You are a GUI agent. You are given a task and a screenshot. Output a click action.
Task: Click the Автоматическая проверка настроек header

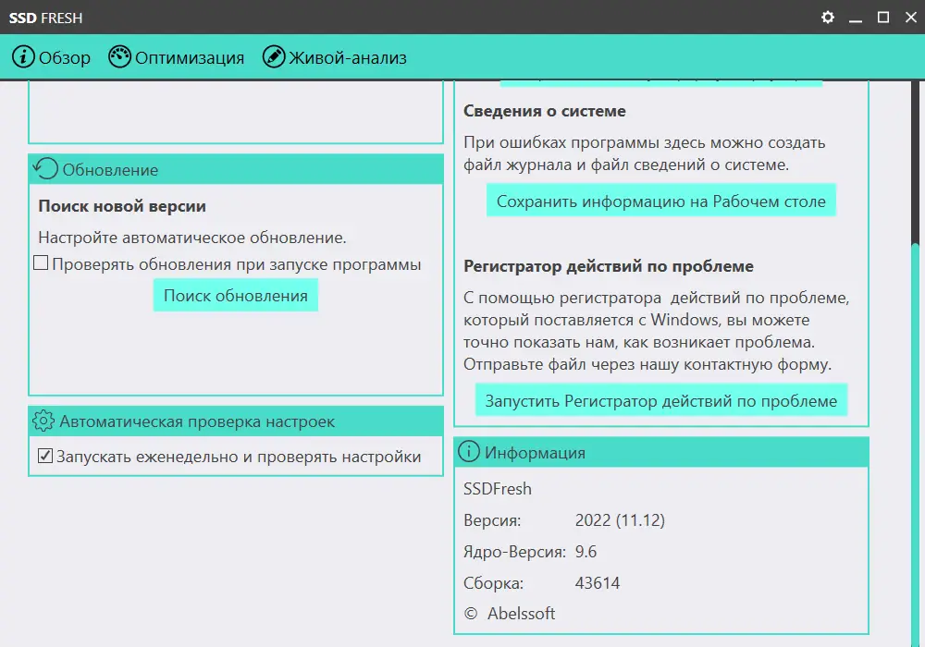[236, 421]
